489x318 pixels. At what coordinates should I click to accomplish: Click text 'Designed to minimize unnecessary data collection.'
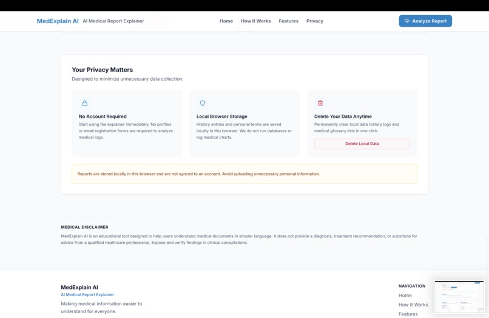127,79
